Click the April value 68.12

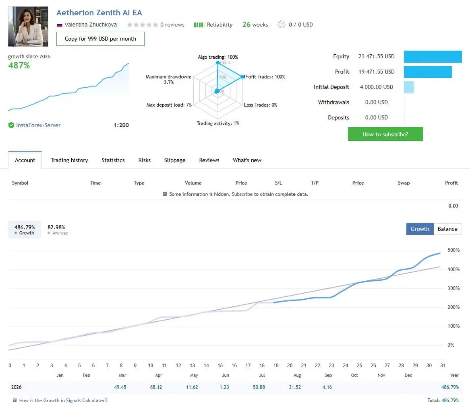tap(156, 387)
